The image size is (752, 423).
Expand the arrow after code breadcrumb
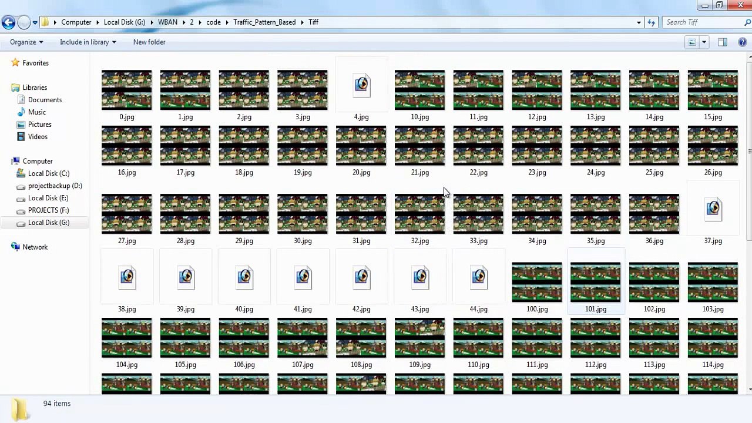[227, 22]
